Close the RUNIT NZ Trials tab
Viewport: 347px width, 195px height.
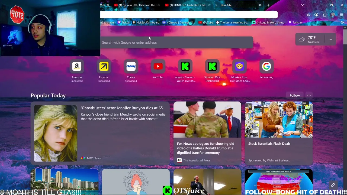209,5
